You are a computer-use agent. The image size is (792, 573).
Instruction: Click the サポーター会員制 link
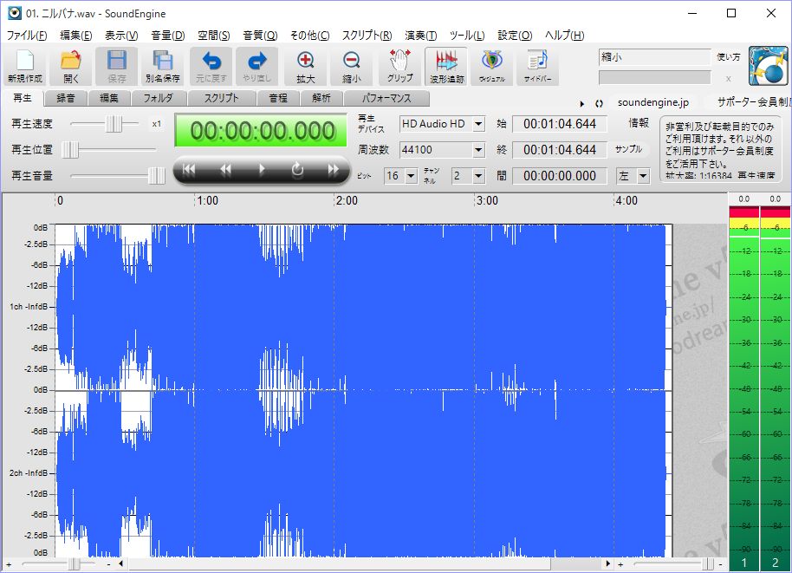tap(754, 102)
